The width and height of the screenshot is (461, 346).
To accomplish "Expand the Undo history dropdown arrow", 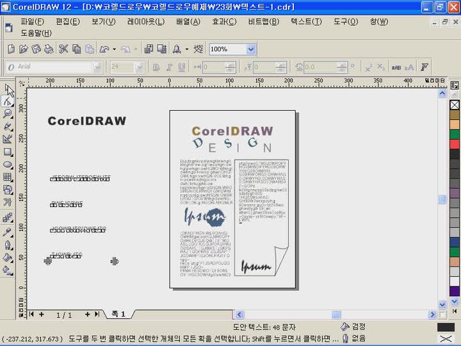I will [x=115, y=49].
